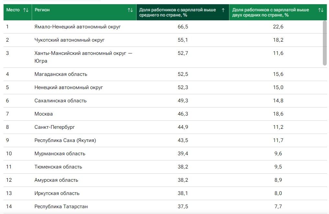The image size is (329, 214).
Task: Select Тюменская область in the table
Action: tap(58, 167)
